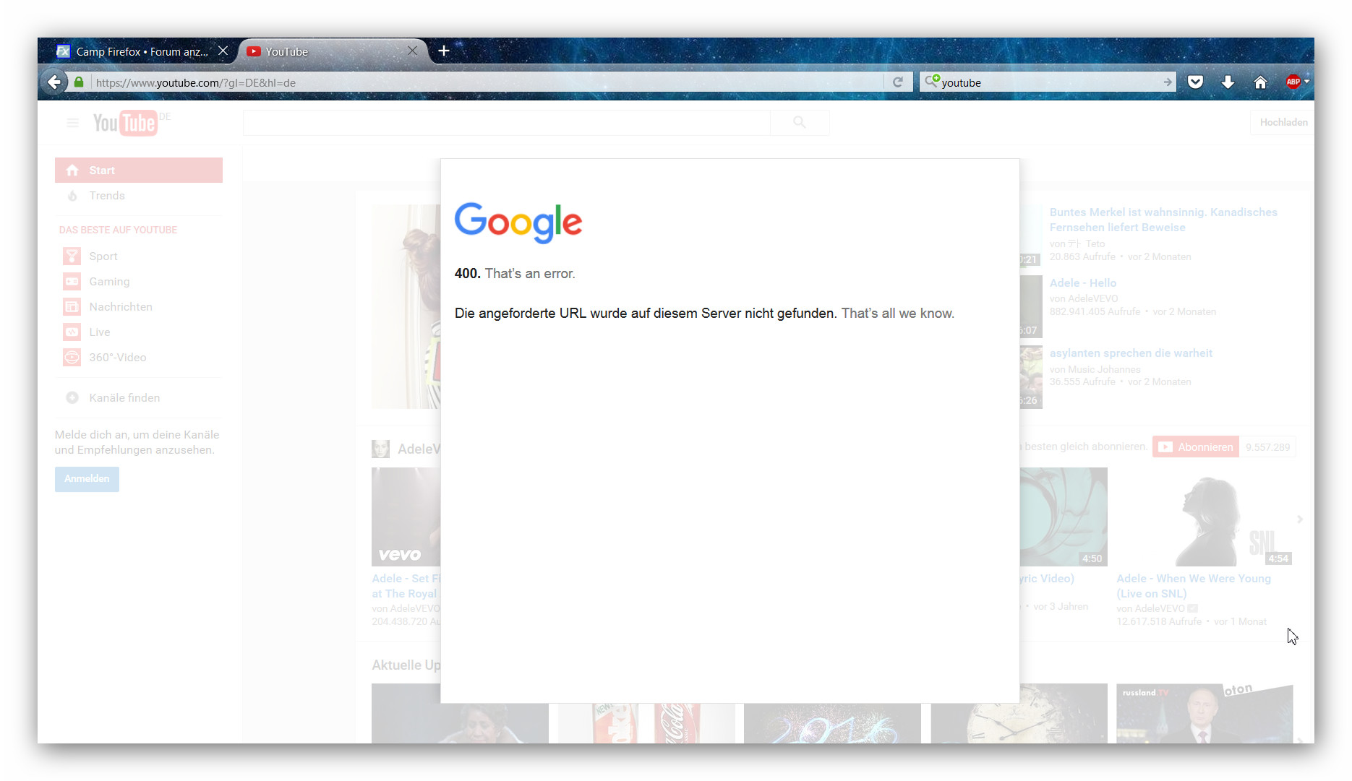Click the Firefox back arrow button

click(x=54, y=82)
